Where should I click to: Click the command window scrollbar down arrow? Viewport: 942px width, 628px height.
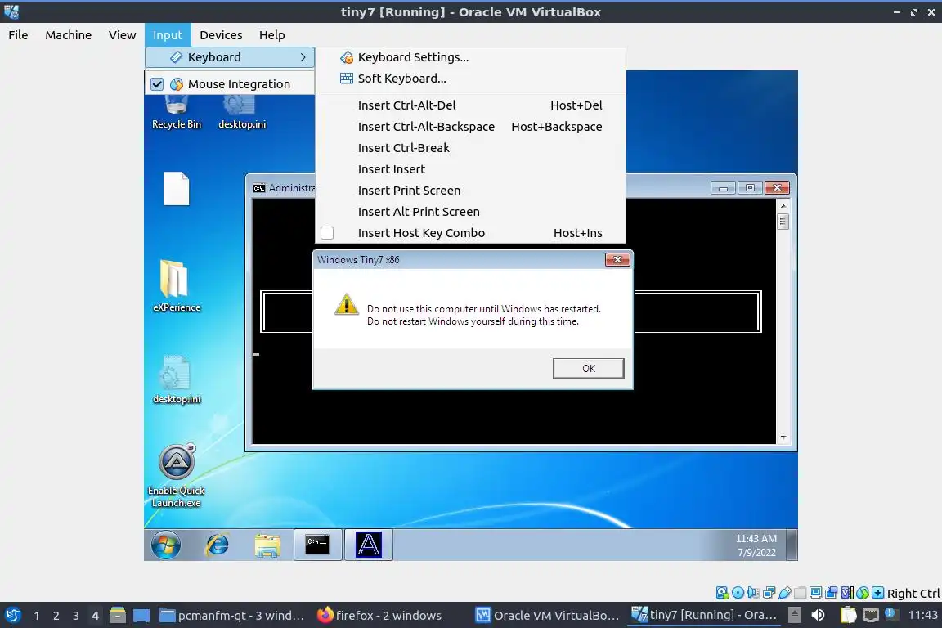pyautogui.click(x=783, y=437)
